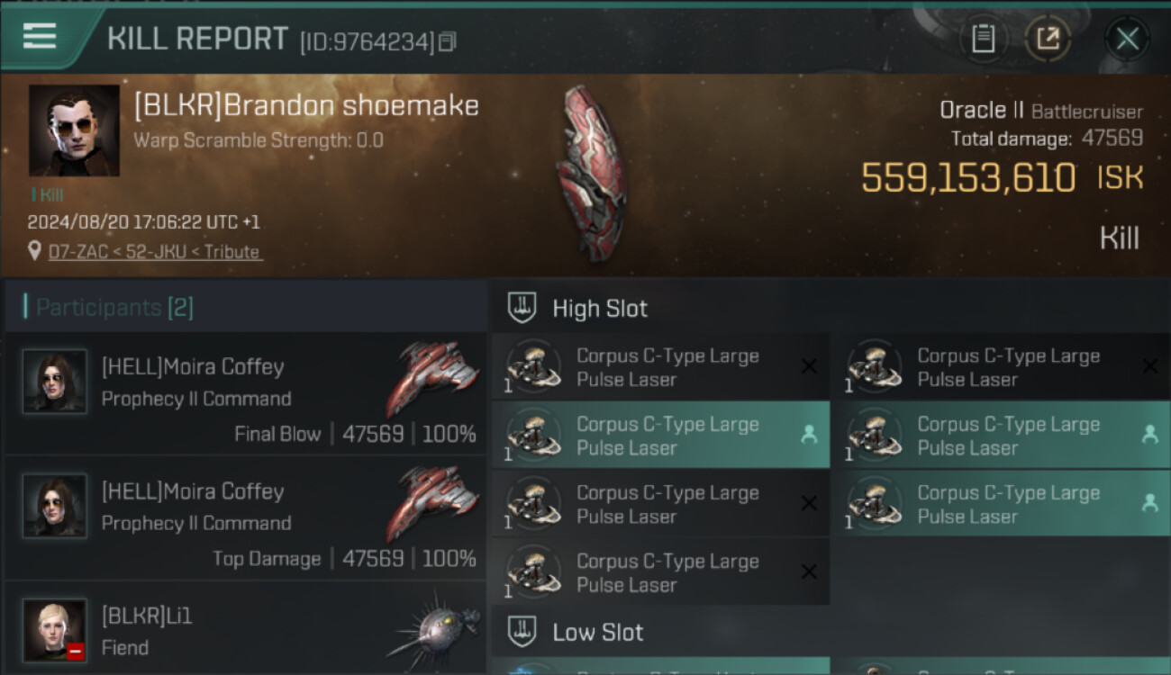Inspect the Oracle II ship image
The width and height of the screenshot is (1171, 675).
(x=591, y=173)
